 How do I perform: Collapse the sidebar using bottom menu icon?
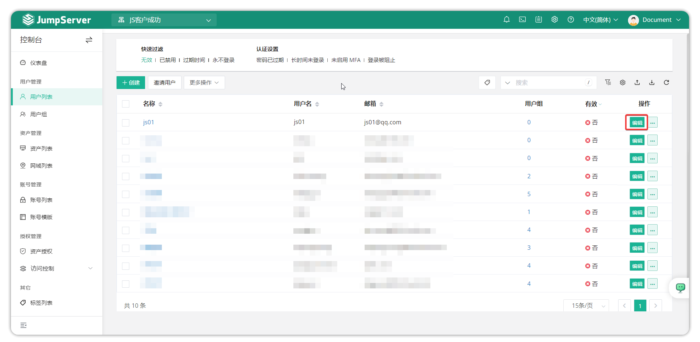23,325
